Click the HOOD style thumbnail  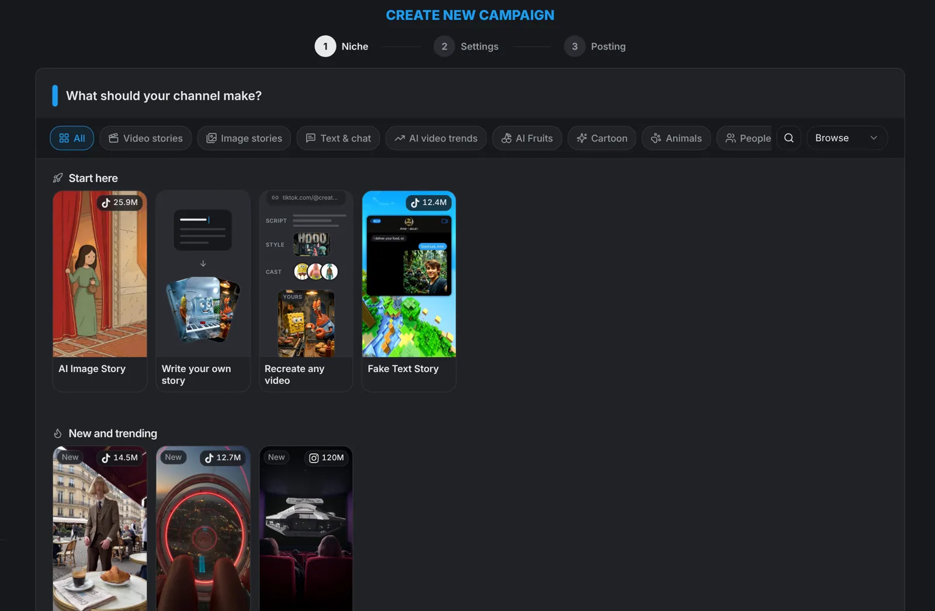pos(311,244)
